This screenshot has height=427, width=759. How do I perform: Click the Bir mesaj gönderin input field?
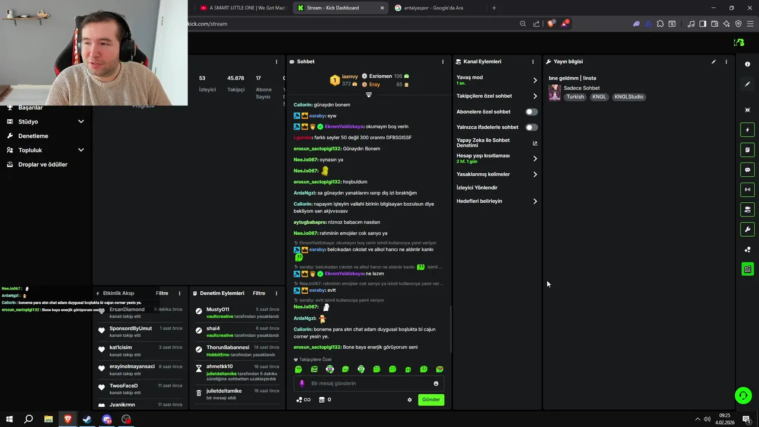pos(368,384)
